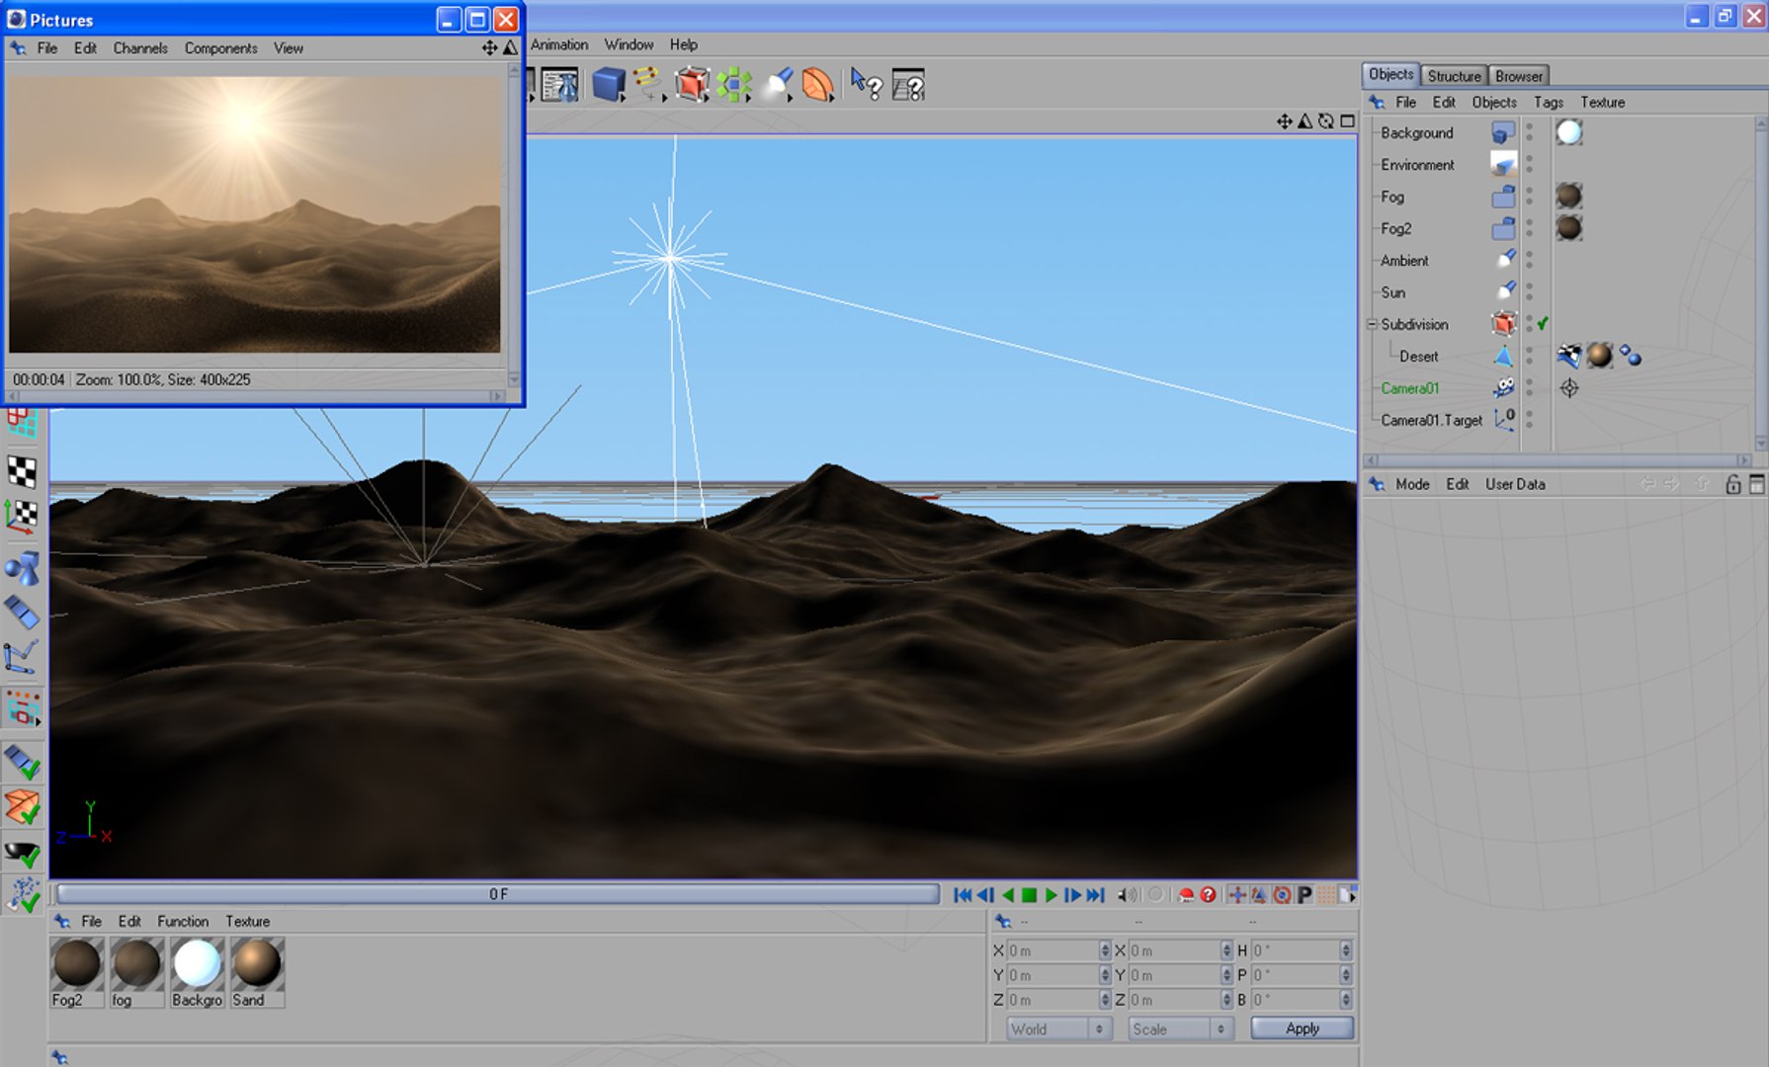Jump to the start of the animation
This screenshot has width=1769, height=1067.
[x=963, y=895]
